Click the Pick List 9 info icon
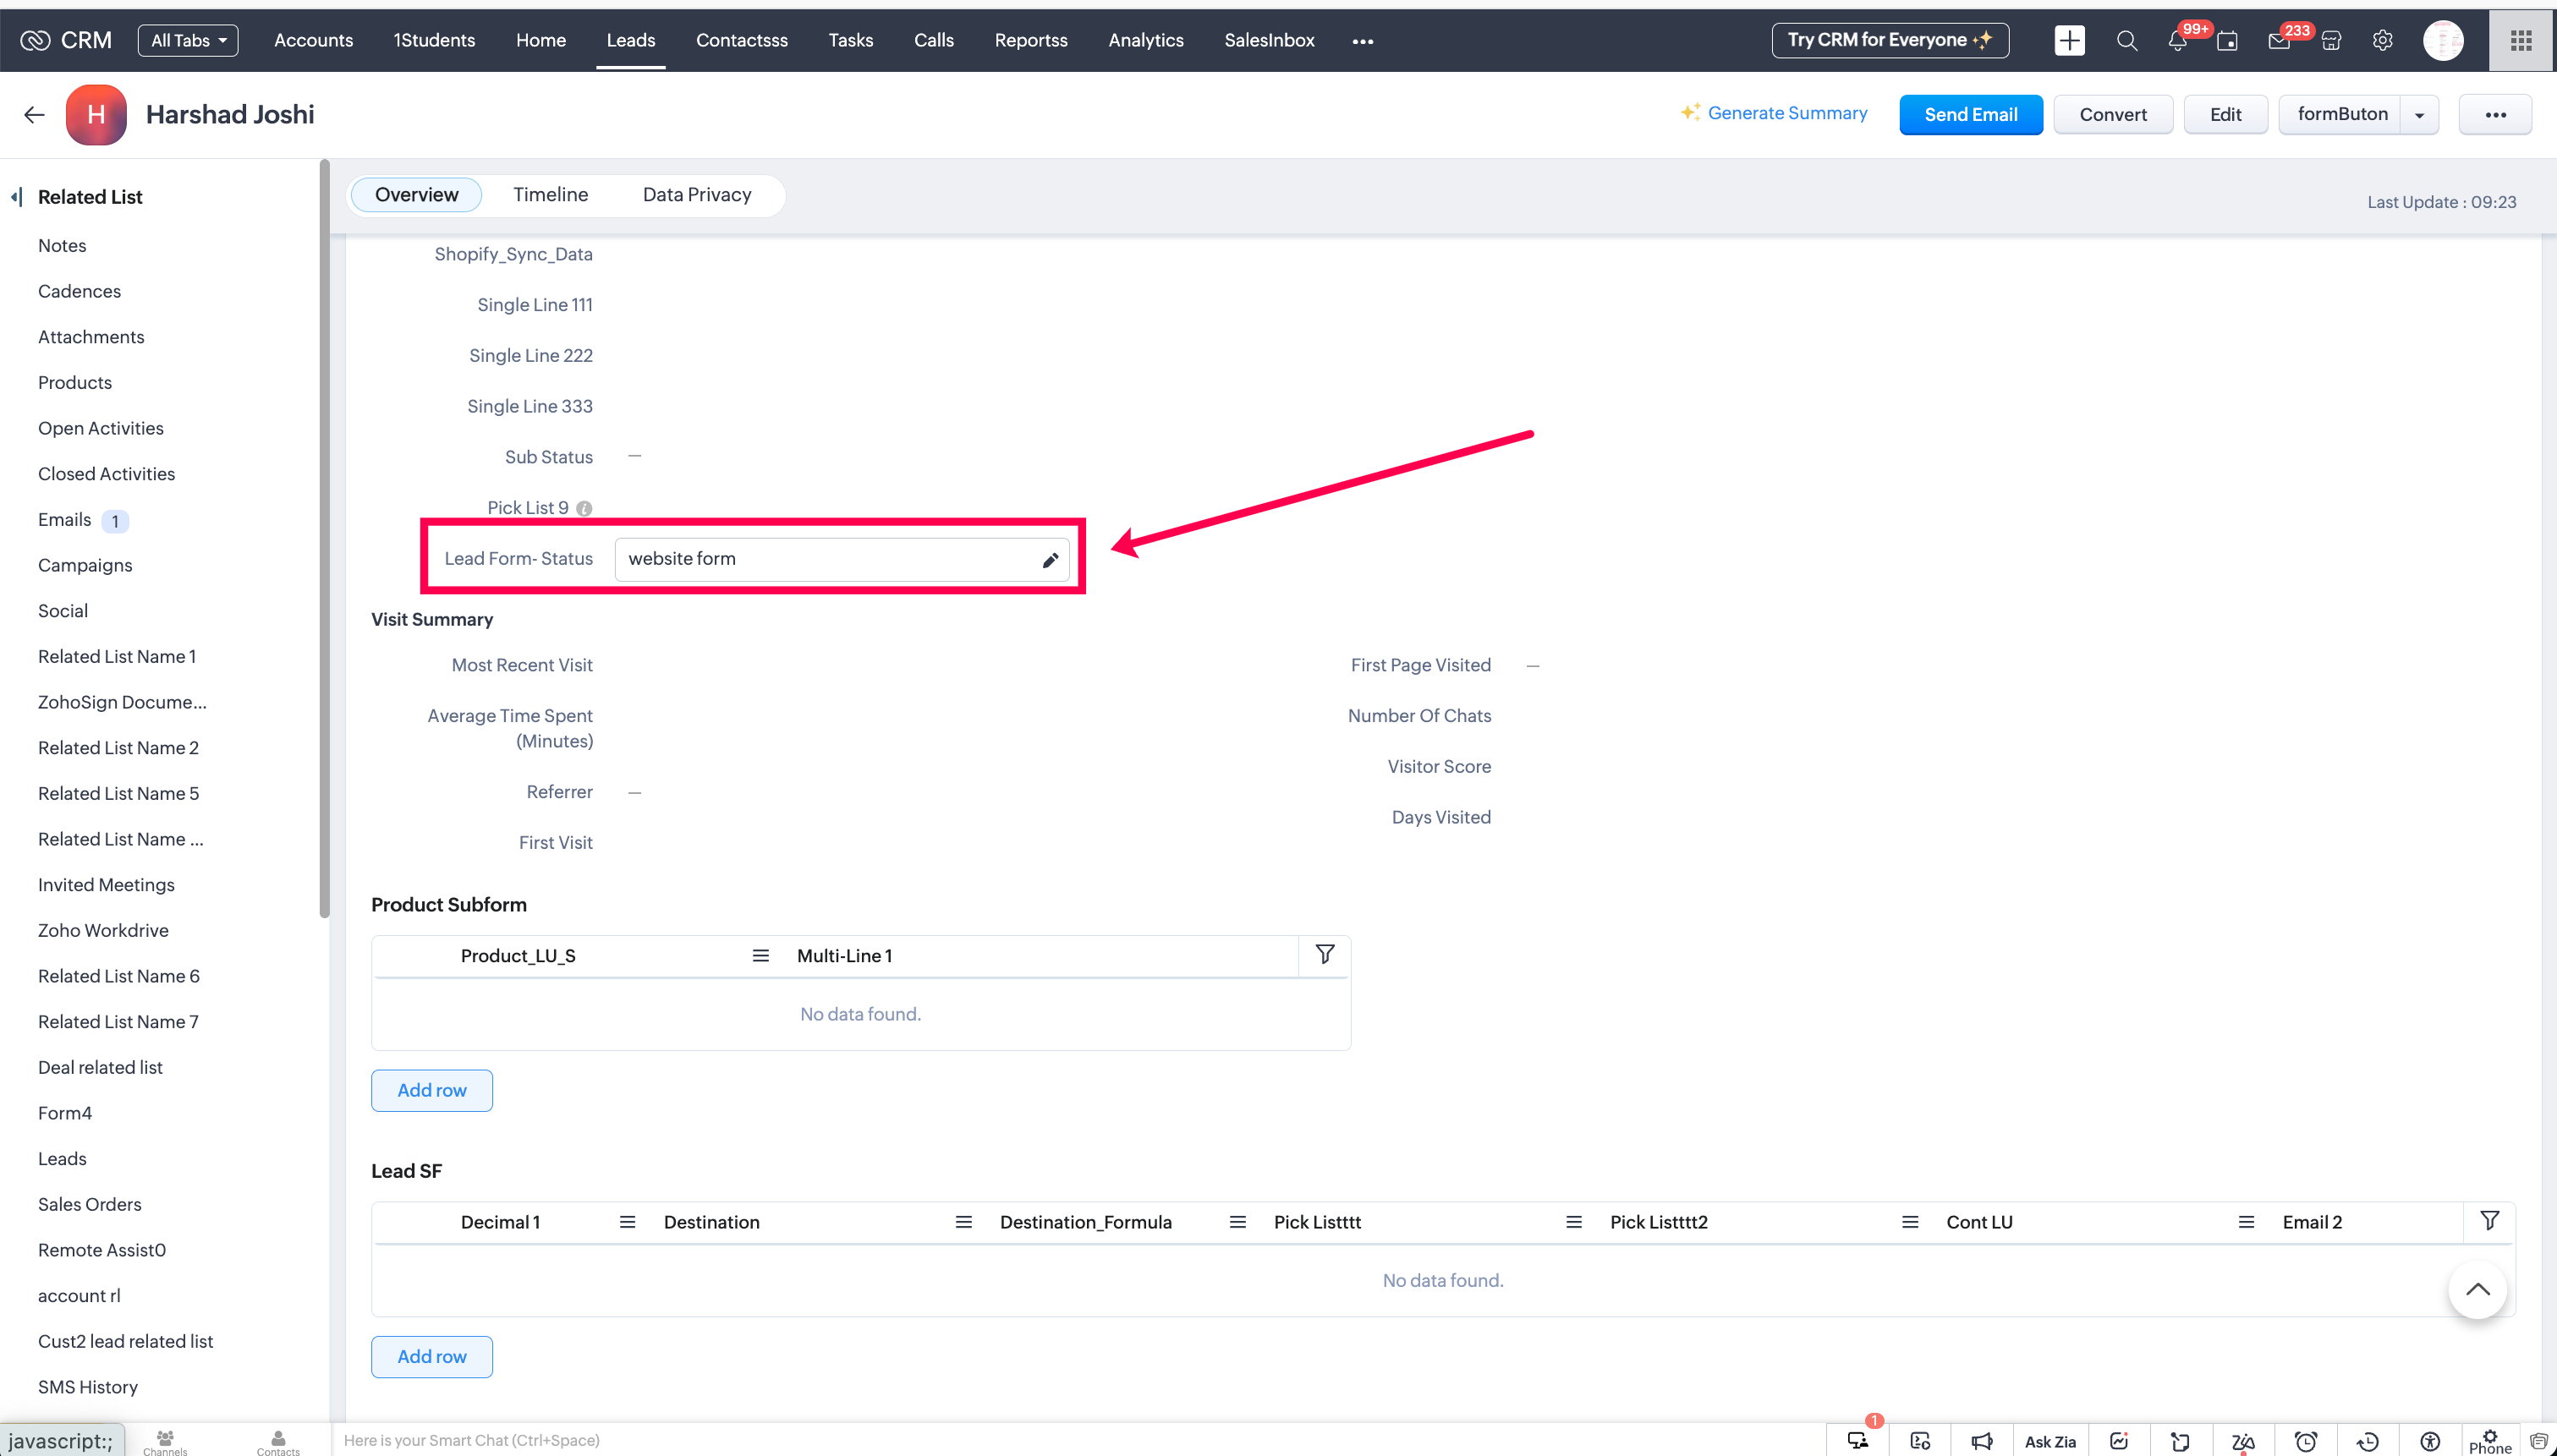 point(584,509)
